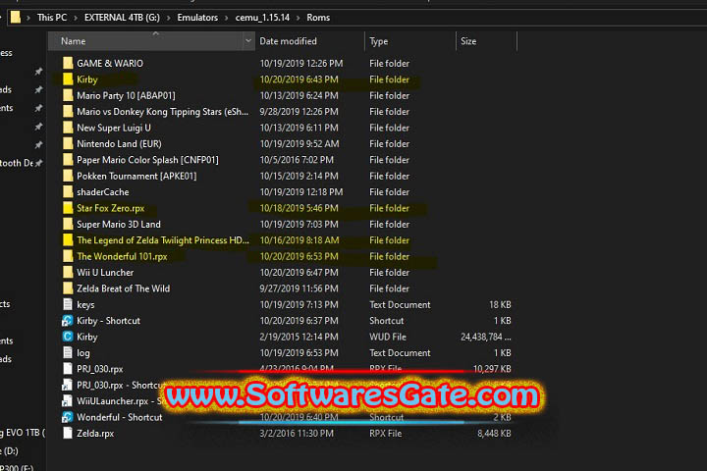Navigate to This PC breadcrumb
The width and height of the screenshot is (707, 471).
(x=52, y=18)
